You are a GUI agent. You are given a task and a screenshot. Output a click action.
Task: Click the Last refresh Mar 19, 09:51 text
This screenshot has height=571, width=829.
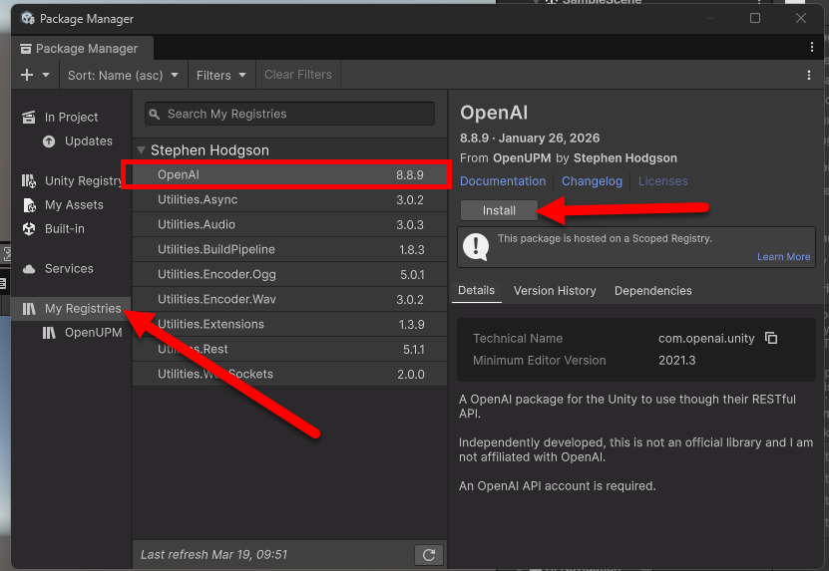(x=213, y=555)
